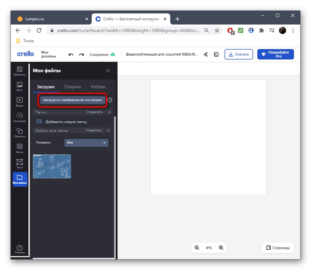The width and height of the screenshot is (311, 270).
Task: Click the crello logo
Action: click(26, 54)
